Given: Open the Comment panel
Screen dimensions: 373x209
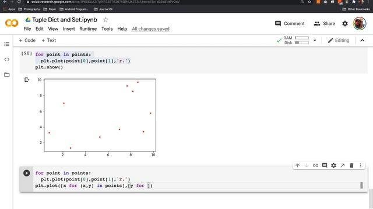Looking at the screenshot, I should [290, 23].
